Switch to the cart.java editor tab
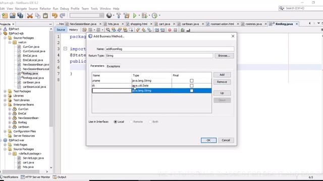The height and width of the screenshot is (181, 323). point(165,24)
